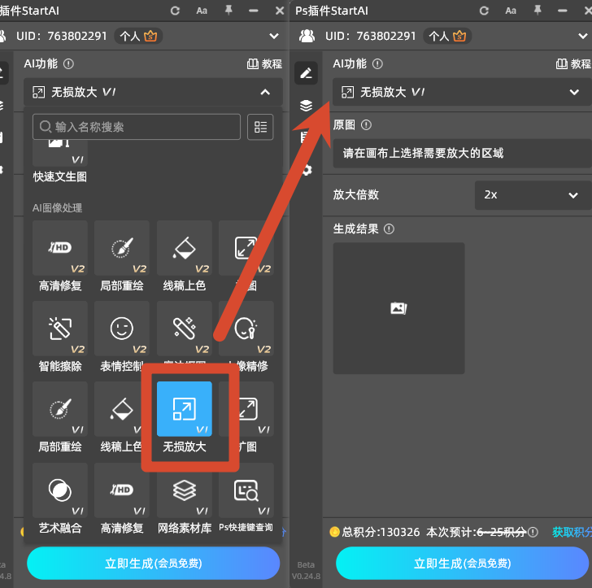Image resolution: width=592 pixels, height=588 pixels.
Task: Minimize left panel with dash icon
Action: (x=254, y=11)
